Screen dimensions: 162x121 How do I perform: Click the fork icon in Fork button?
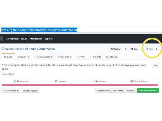pos(147,49)
